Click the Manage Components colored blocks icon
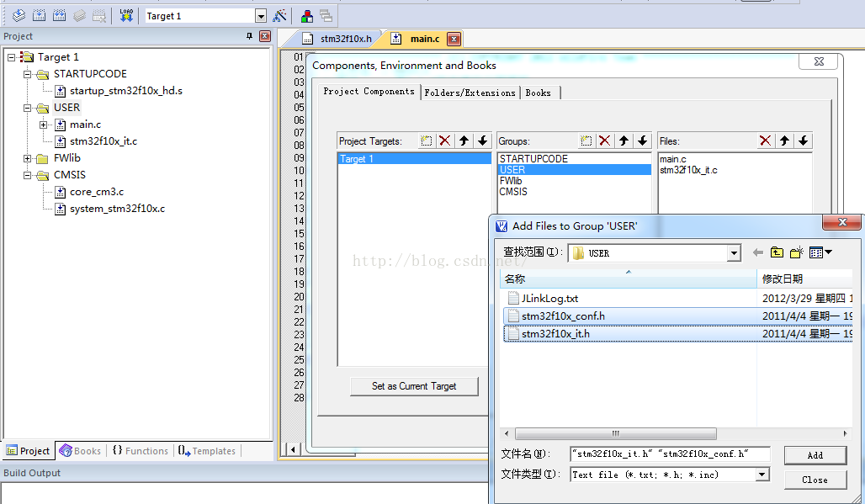Screen dimensions: 865x504 pos(307,16)
